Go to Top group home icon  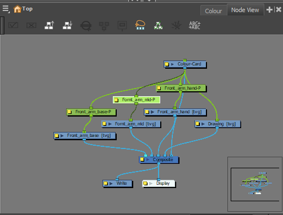click(18, 9)
